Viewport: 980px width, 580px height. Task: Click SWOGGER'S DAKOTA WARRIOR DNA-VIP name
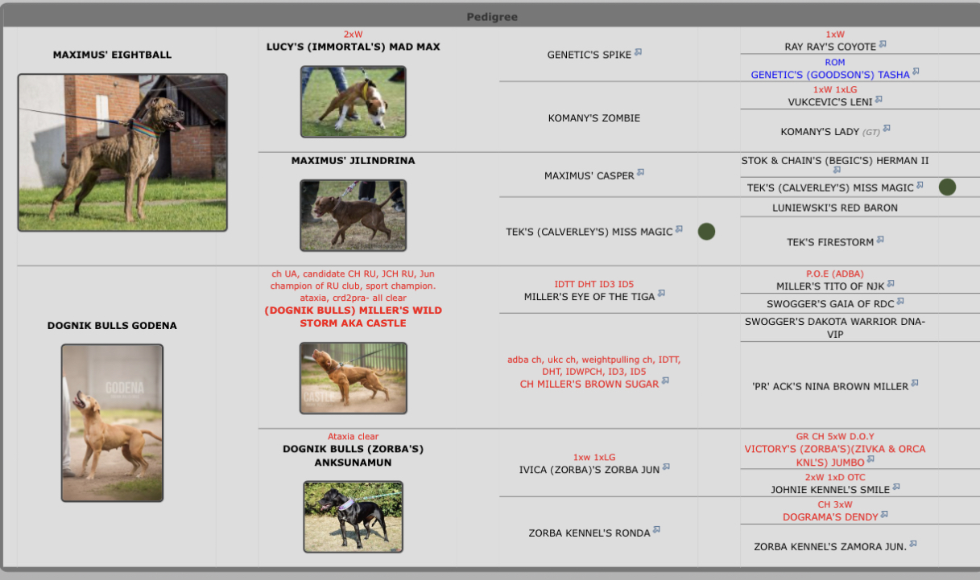tap(835, 327)
